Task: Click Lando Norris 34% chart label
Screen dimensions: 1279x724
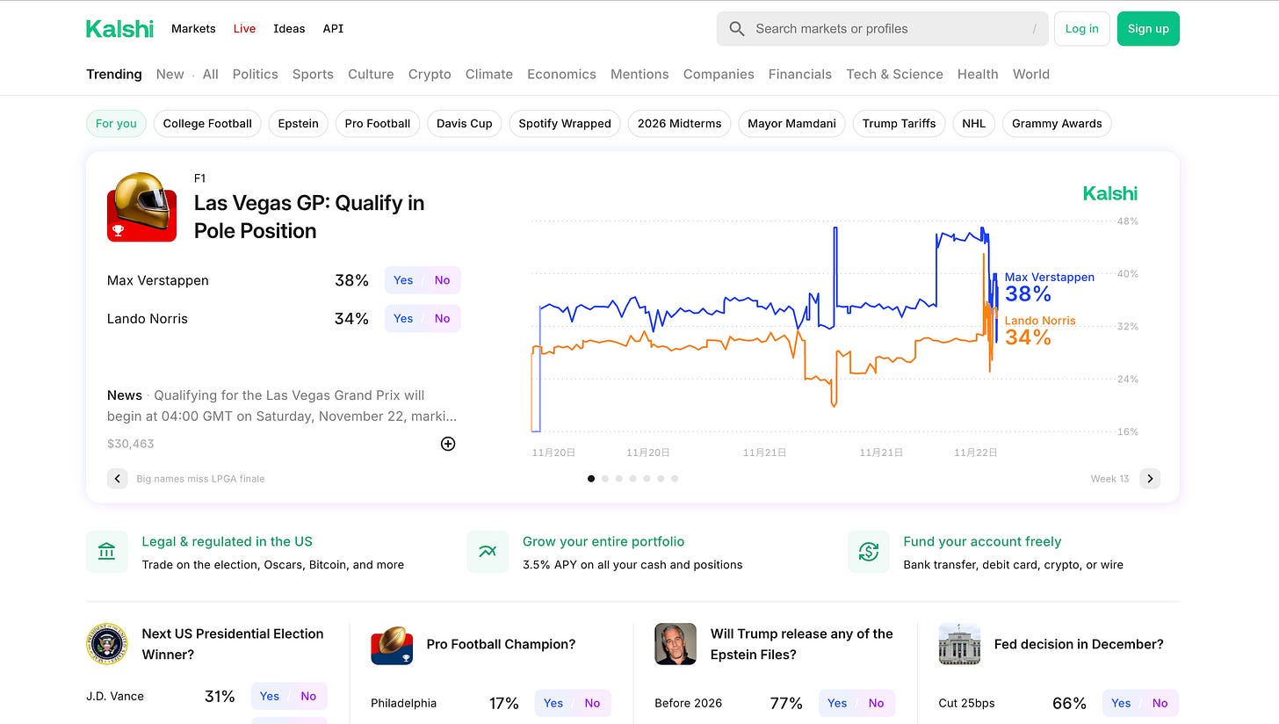Action: pos(1040,329)
